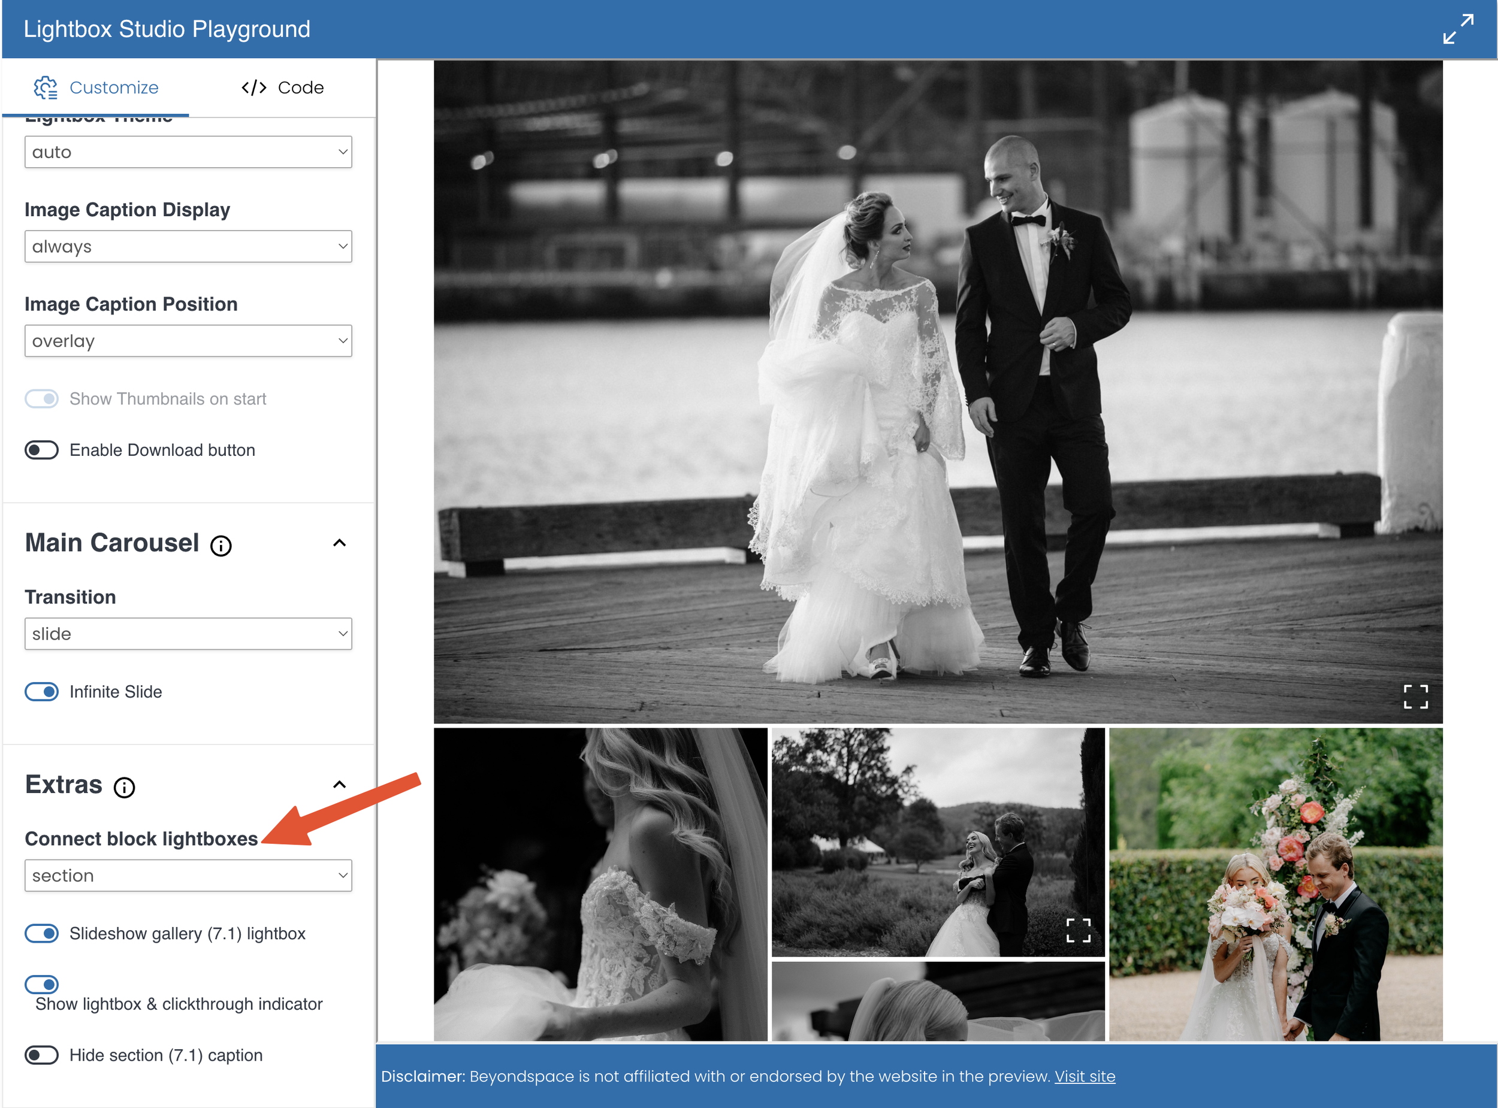1498x1108 pixels.
Task: Open Main Carousel info icon
Action: click(x=221, y=545)
